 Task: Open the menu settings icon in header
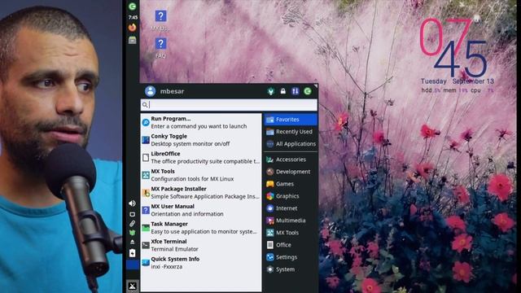tap(271, 91)
